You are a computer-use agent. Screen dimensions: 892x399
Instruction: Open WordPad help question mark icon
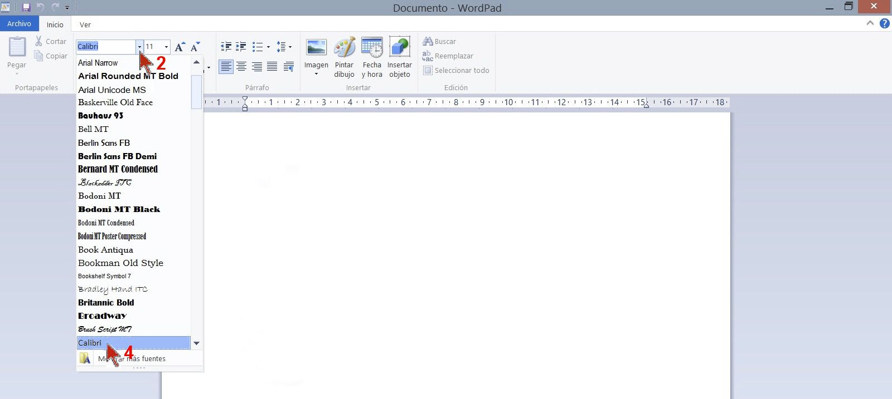pos(884,23)
